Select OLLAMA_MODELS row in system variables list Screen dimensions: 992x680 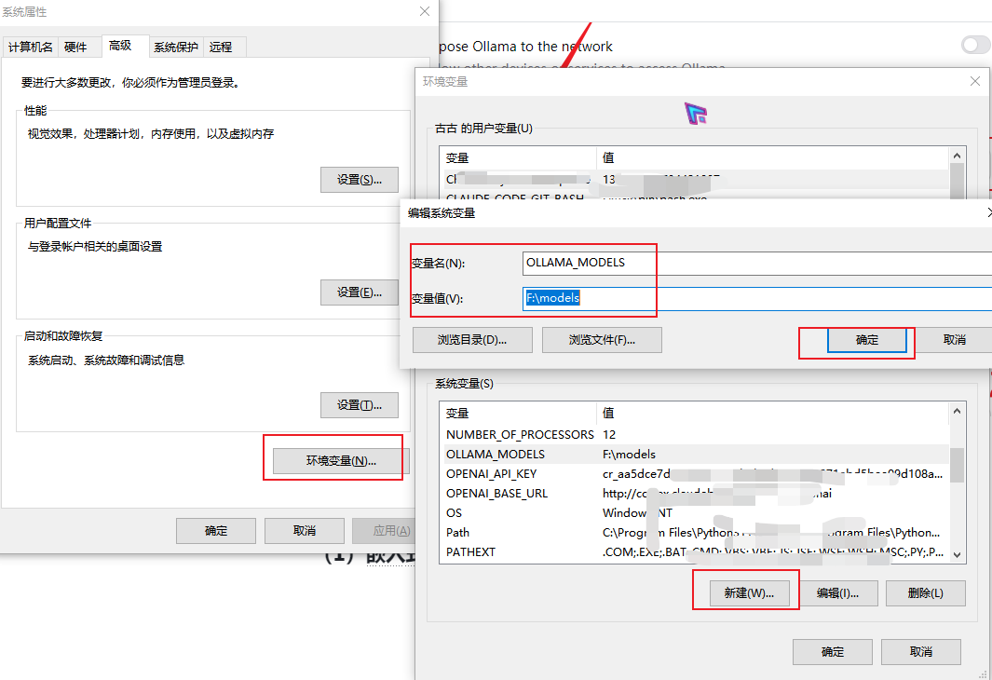click(695, 455)
